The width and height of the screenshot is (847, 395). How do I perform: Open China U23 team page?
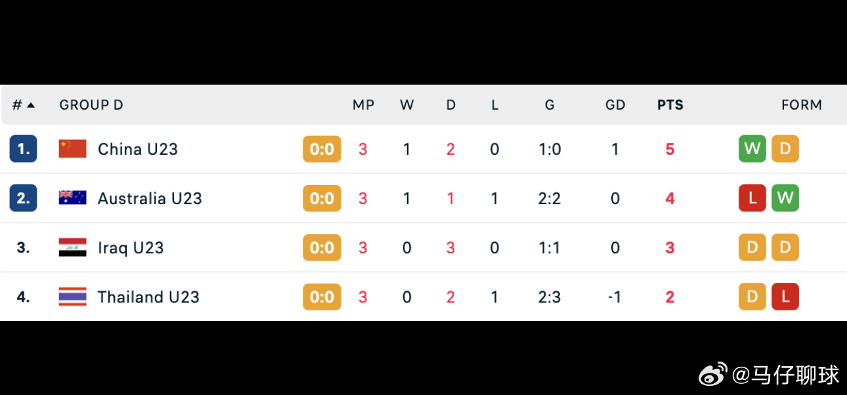138,149
